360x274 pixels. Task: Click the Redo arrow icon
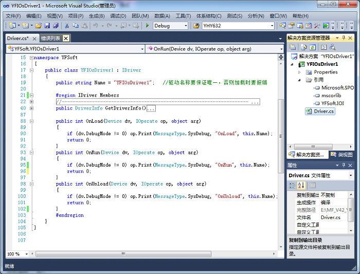point(109,26)
